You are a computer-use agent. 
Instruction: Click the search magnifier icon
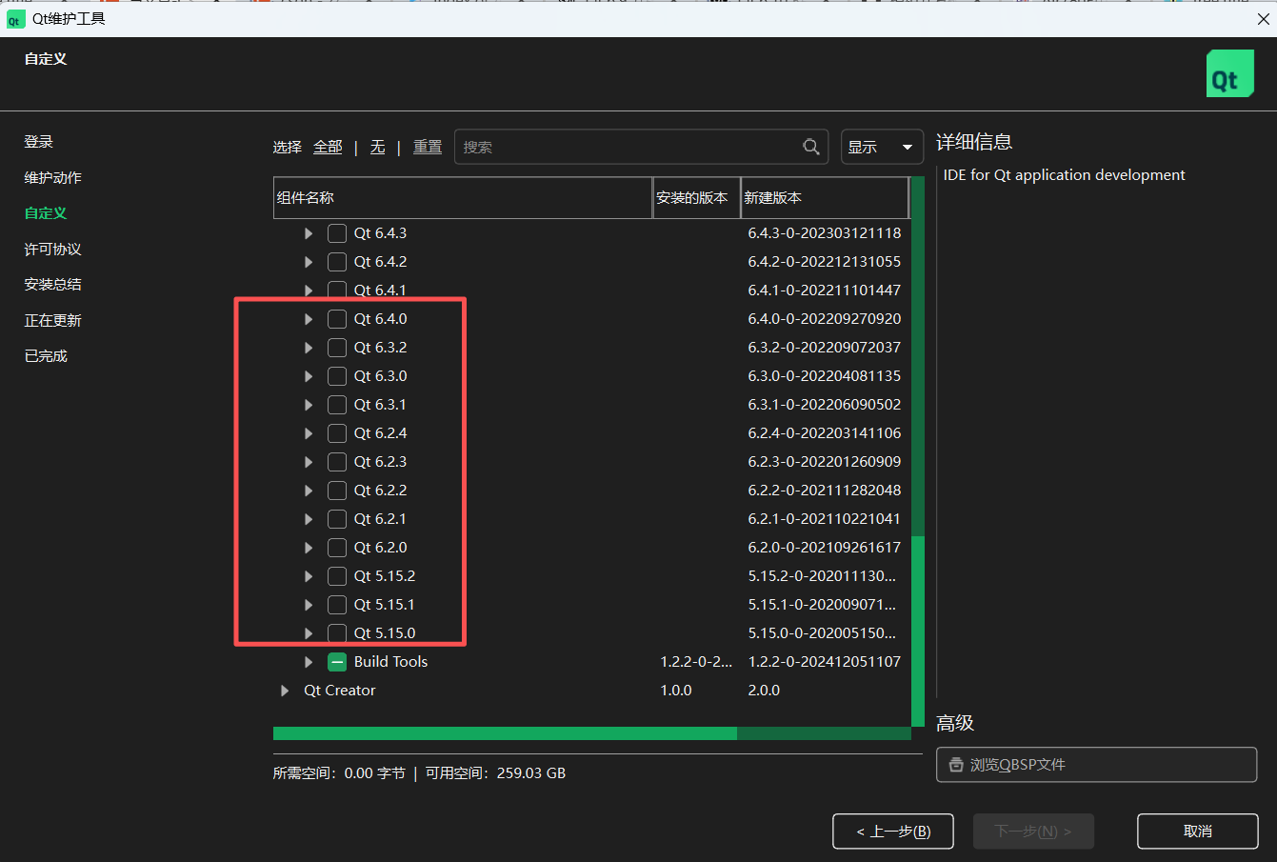tap(811, 147)
